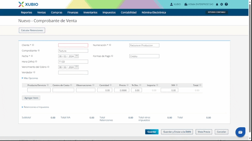Open the Inventarios menu

click(x=90, y=12)
